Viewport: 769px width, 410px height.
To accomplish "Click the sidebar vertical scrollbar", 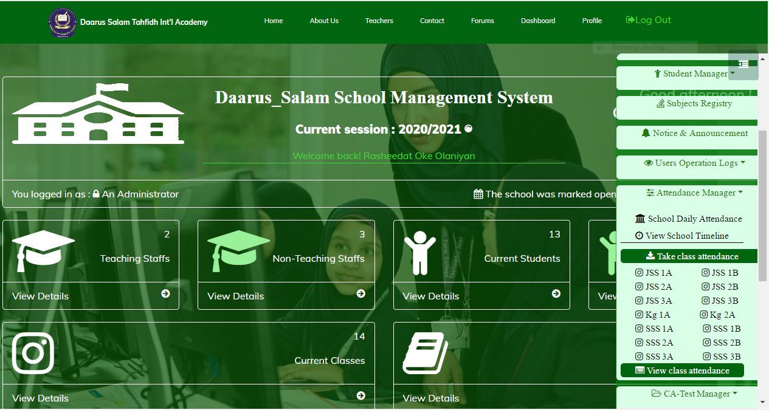I will [762, 207].
